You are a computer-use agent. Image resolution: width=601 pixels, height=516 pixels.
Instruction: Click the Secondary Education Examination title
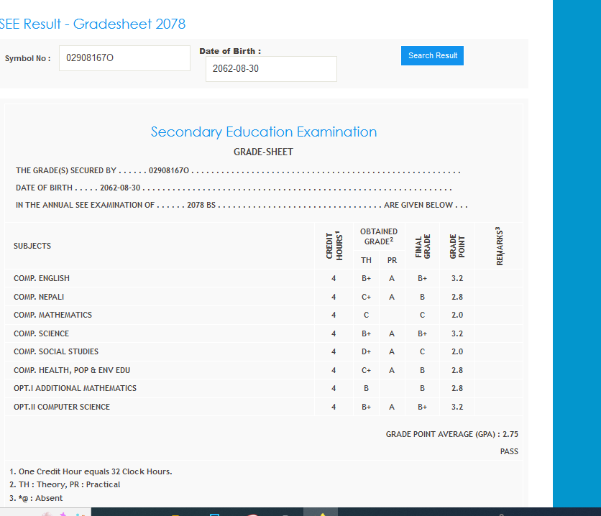(263, 132)
